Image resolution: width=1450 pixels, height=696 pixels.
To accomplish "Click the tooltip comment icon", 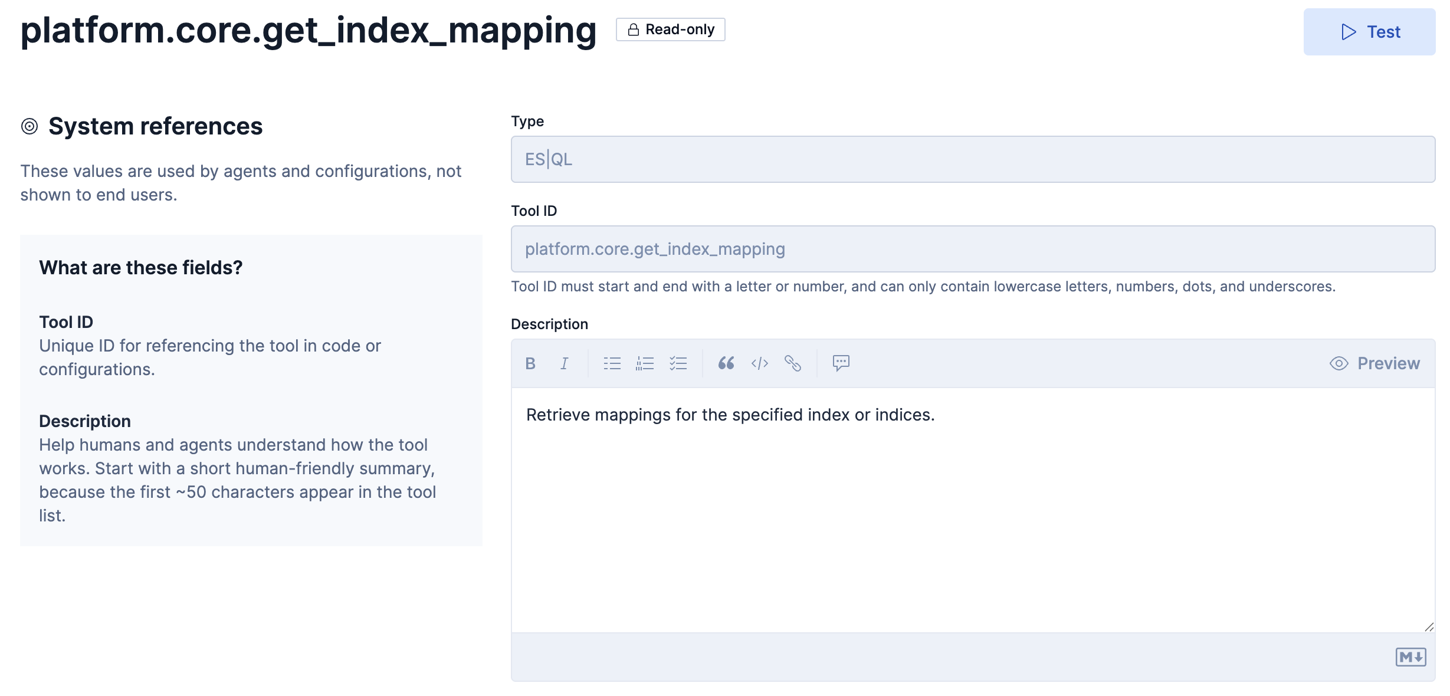I will (x=841, y=363).
